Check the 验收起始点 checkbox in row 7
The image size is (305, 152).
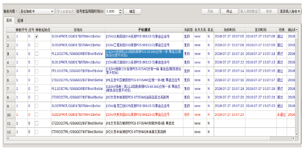tap(37, 89)
